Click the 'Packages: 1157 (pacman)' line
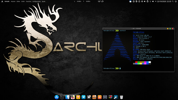Image resolution: width=178 pixels, height=100 pixels. pyautogui.click(x=142, y=41)
